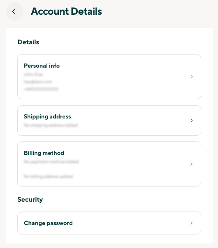Image resolution: width=218 pixels, height=248 pixels.
Task: Expand the Shipping address section
Action: (x=109, y=121)
